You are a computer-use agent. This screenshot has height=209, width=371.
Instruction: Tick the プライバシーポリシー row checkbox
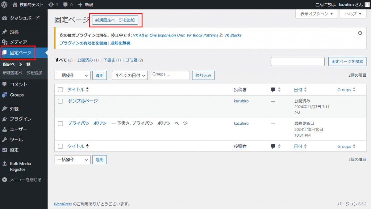[61, 124]
